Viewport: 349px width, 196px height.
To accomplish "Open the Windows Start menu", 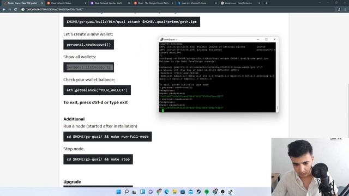I will click(x=119, y=192).
